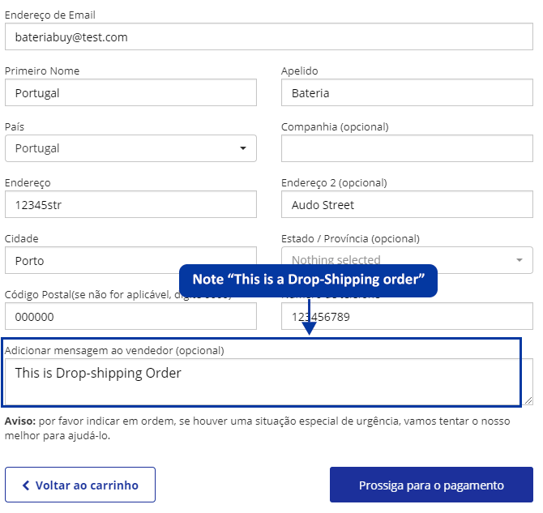Click the Estado / Província dropdown arrow
543x513 pixels.
(519, 260)
